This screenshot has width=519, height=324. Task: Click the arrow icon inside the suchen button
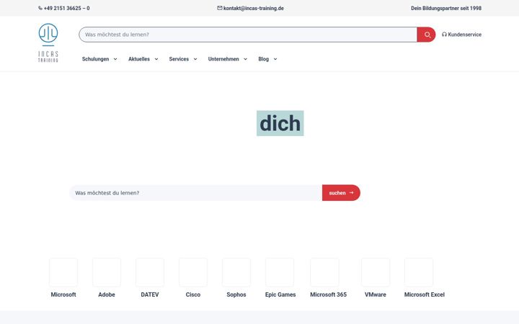[351, 192]
